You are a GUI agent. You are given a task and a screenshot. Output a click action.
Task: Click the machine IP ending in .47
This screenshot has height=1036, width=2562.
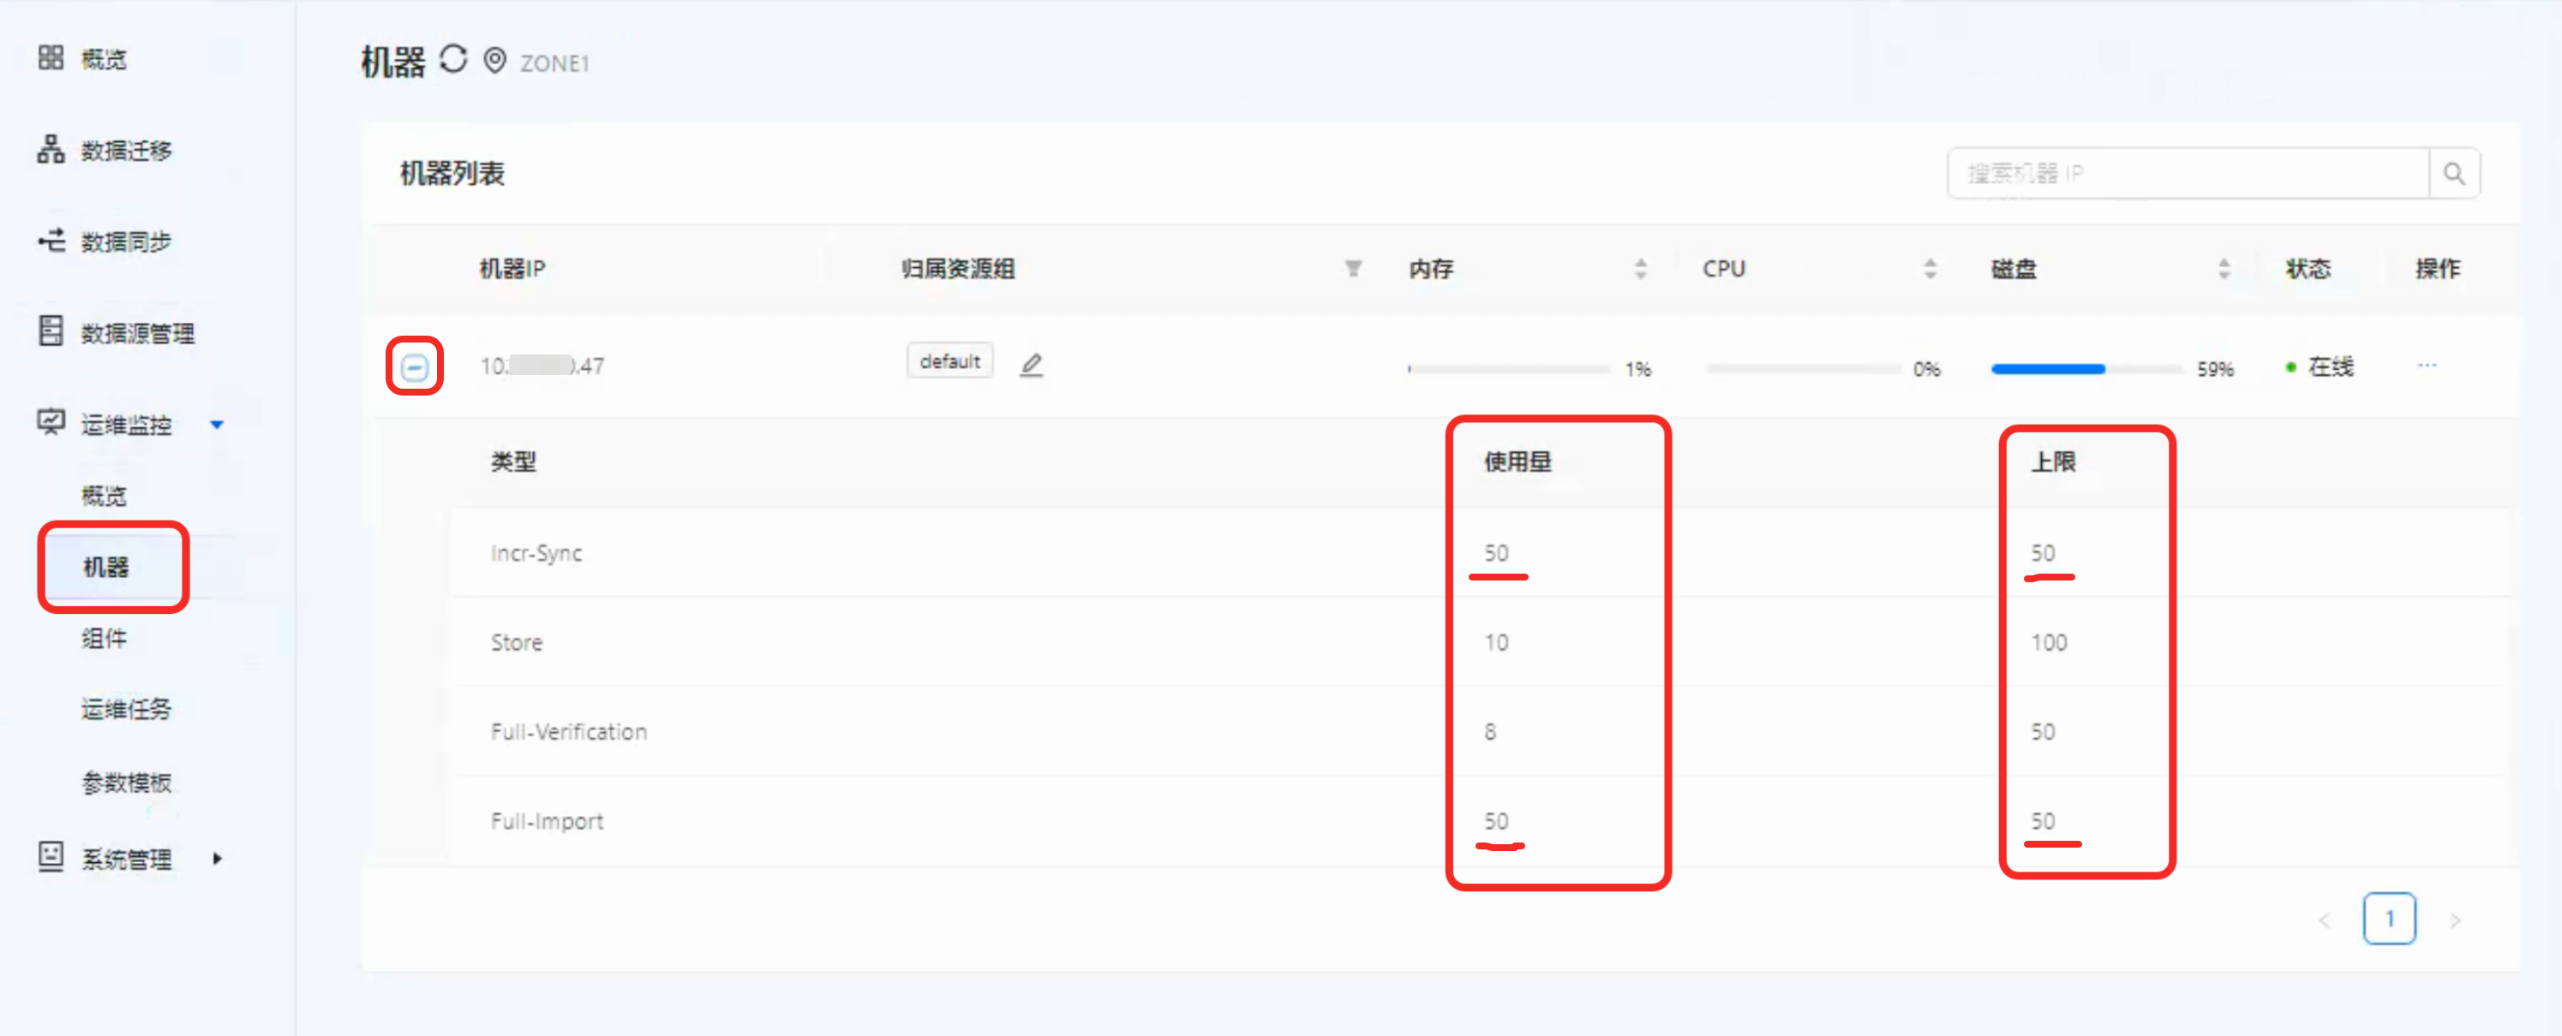coord(542,366)
